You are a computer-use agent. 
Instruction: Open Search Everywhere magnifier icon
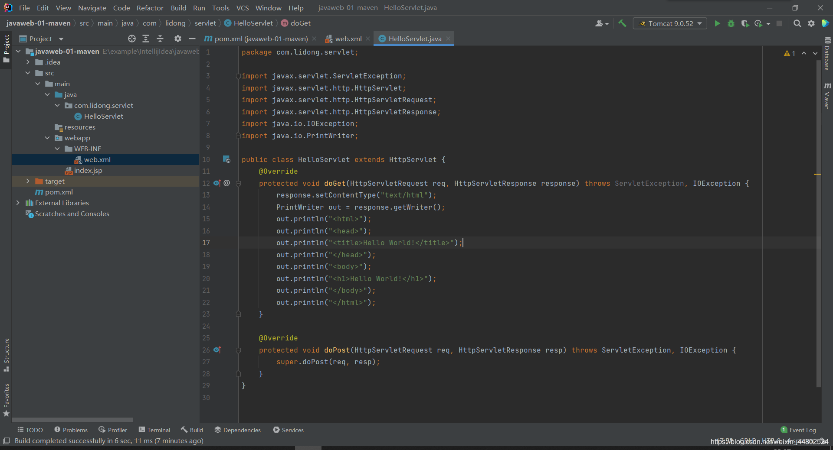[797, 23]
